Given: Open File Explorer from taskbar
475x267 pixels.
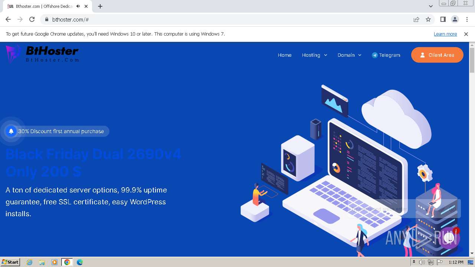Looking at the screenshot, I should (42, 262).
